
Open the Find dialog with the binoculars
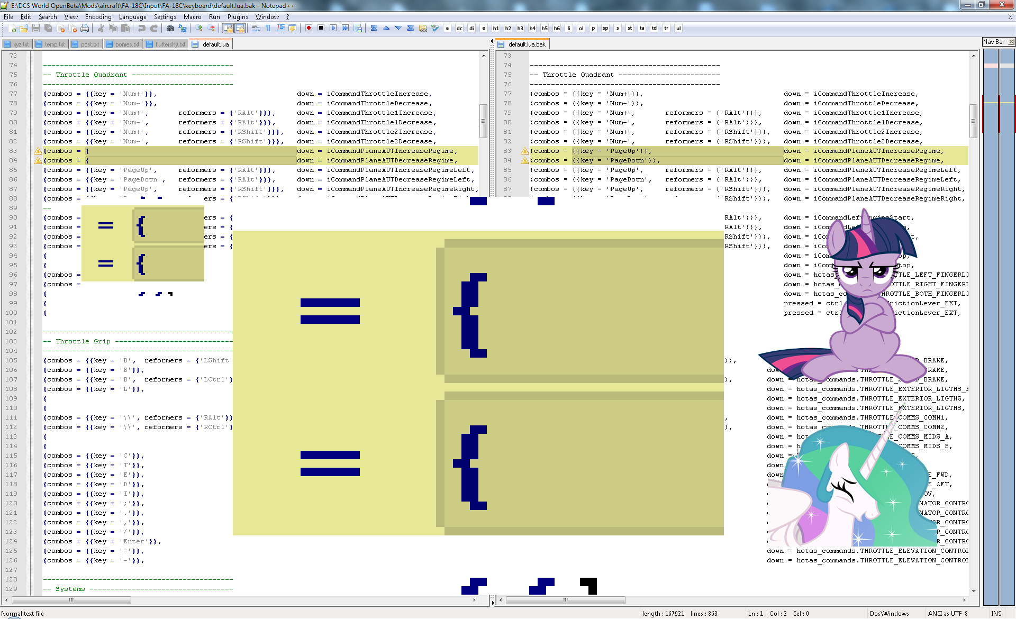[170, 28]
